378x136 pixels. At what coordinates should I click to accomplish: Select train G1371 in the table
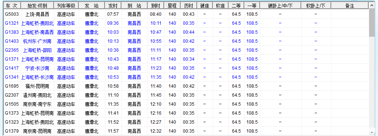[x=186, y=59]
